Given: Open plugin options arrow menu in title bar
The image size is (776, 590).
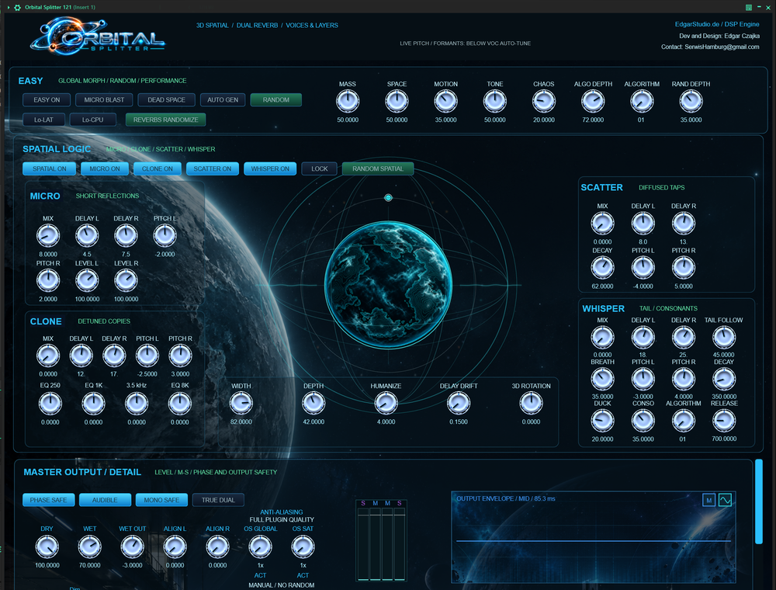Looking at the screenshot, I should pyautogui.click(x=8, y=8).
